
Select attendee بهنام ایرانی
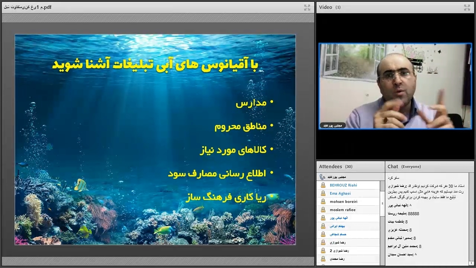pos(337,226)
